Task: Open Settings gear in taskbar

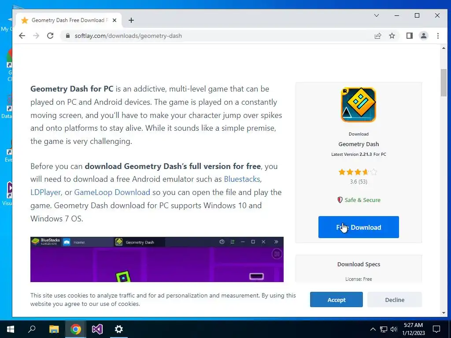Action: coord(119,329)
